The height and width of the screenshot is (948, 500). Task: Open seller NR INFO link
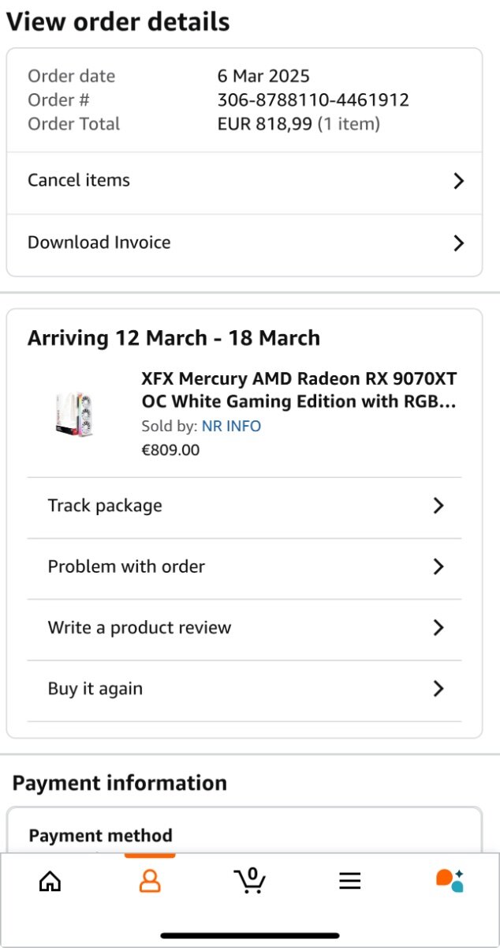pyautogui.click(x=231, y=427)
